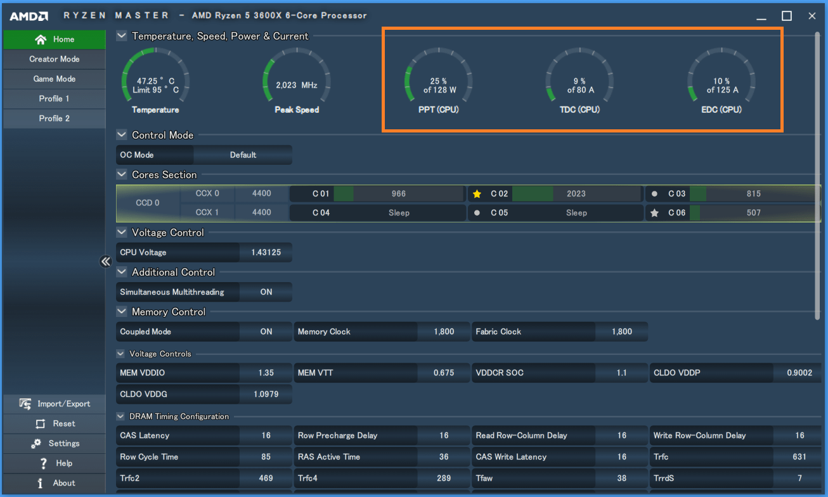Click the gold star on core C 02
This screenshot has height=497, width=828.
pos(477,194)
